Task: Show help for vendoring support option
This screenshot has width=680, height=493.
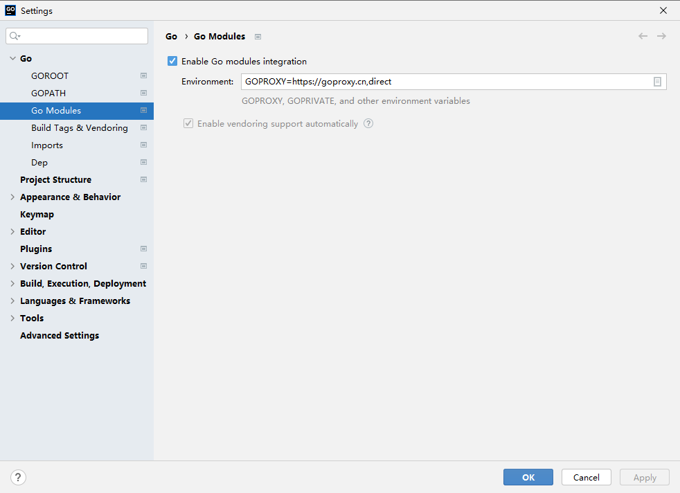Action: (x=368, y=123)
